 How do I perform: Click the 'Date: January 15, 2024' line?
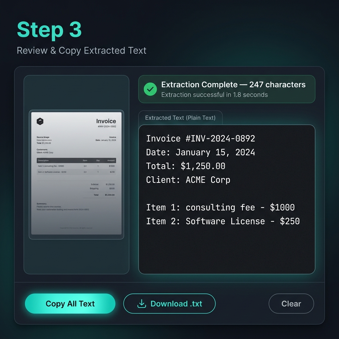[200, 152]
